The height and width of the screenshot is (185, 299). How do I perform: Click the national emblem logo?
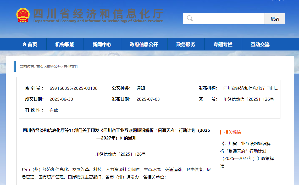(x=23, y=15)
